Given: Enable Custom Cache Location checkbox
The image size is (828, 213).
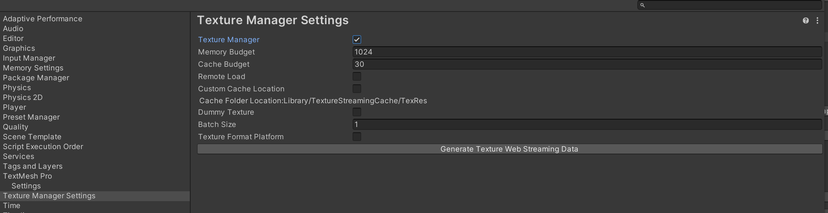Looking at the screenshot, I should pos(357,89).
